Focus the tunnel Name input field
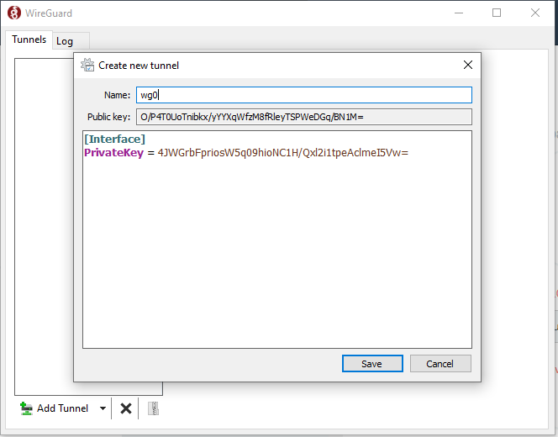This screenshot has height=437, width=558. pos(304,95)
